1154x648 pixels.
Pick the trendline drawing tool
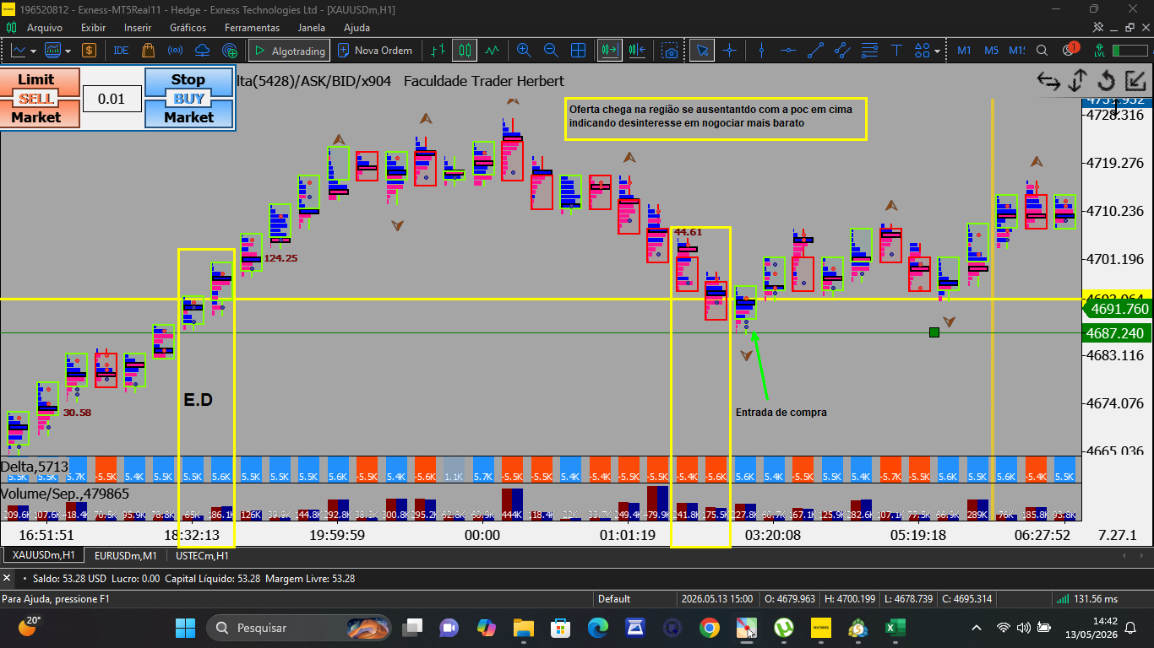[x=815, y=51]
